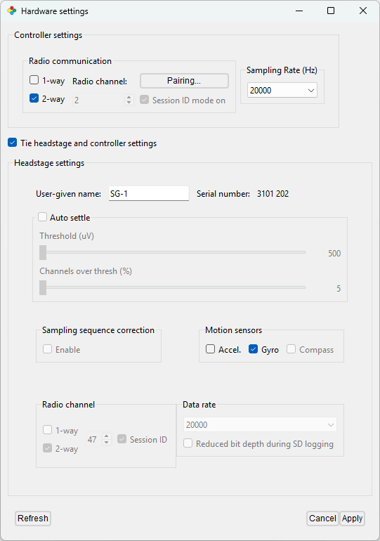Check the Compass motion sensor
Screen dimensions: 380x541
[x=291, y=348]
